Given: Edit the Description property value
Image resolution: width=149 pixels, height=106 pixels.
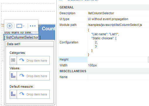Looking at the screenshot, I should (118, 13).
